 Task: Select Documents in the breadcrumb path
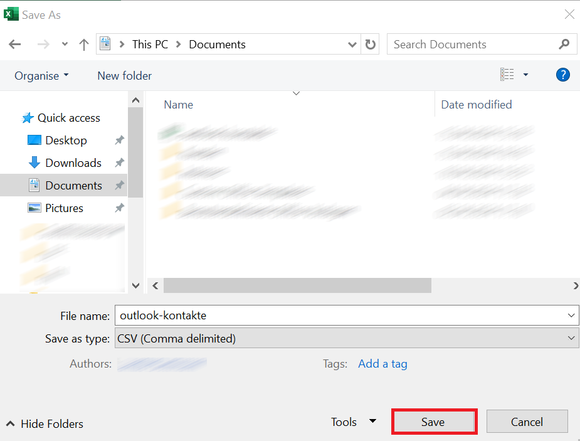[217, 44]
